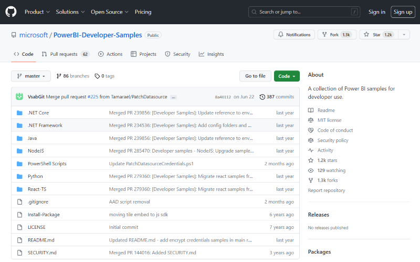View the 387 commits history
This screenshot has height=262, width=420.
pos(277,97)
